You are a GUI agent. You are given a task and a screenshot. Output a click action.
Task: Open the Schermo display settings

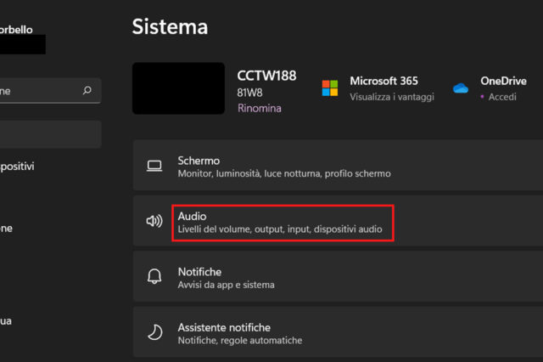(x=339, y=167)
